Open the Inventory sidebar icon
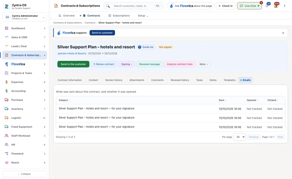The image size is (292, 179). click(6, 109)
